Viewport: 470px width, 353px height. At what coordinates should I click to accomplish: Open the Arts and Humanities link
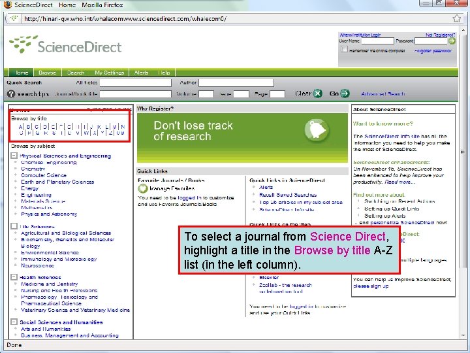[x=46, y=329]
